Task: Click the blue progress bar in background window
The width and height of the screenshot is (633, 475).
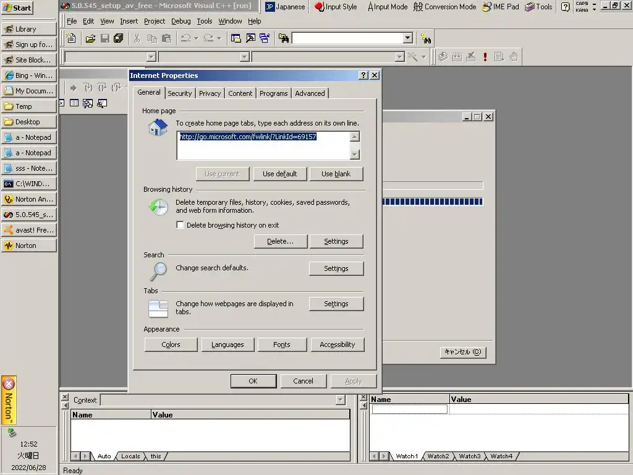Action: click(x=432, y=202)
